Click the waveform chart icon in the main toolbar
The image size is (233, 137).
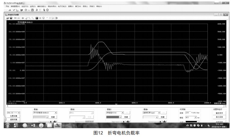point(17,10)
